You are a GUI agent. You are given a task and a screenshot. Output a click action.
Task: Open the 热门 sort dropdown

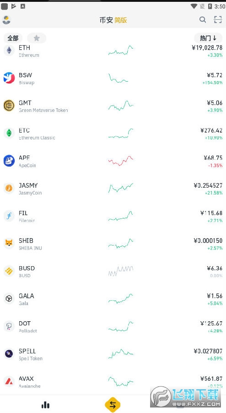(x=209, y=38)
